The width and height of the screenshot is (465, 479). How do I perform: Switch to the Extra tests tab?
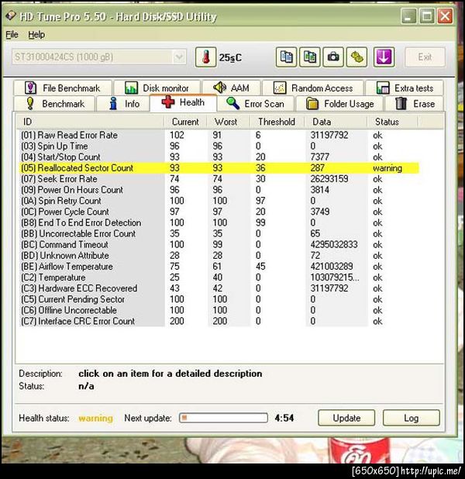405,88
